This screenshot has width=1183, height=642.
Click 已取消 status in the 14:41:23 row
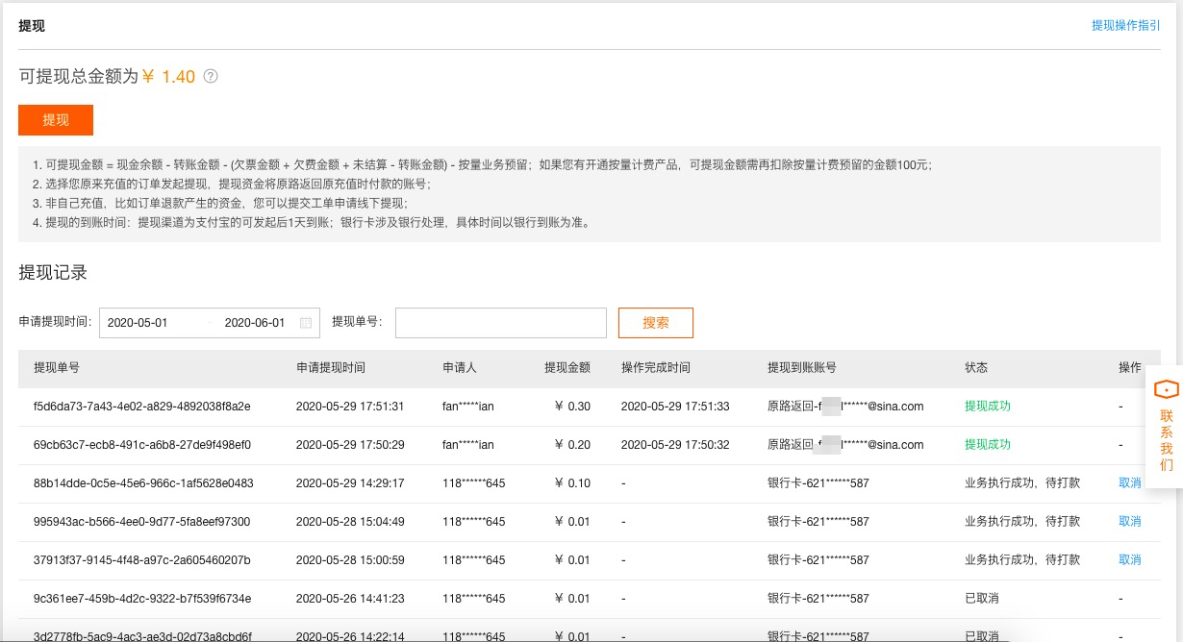[982, 599]
